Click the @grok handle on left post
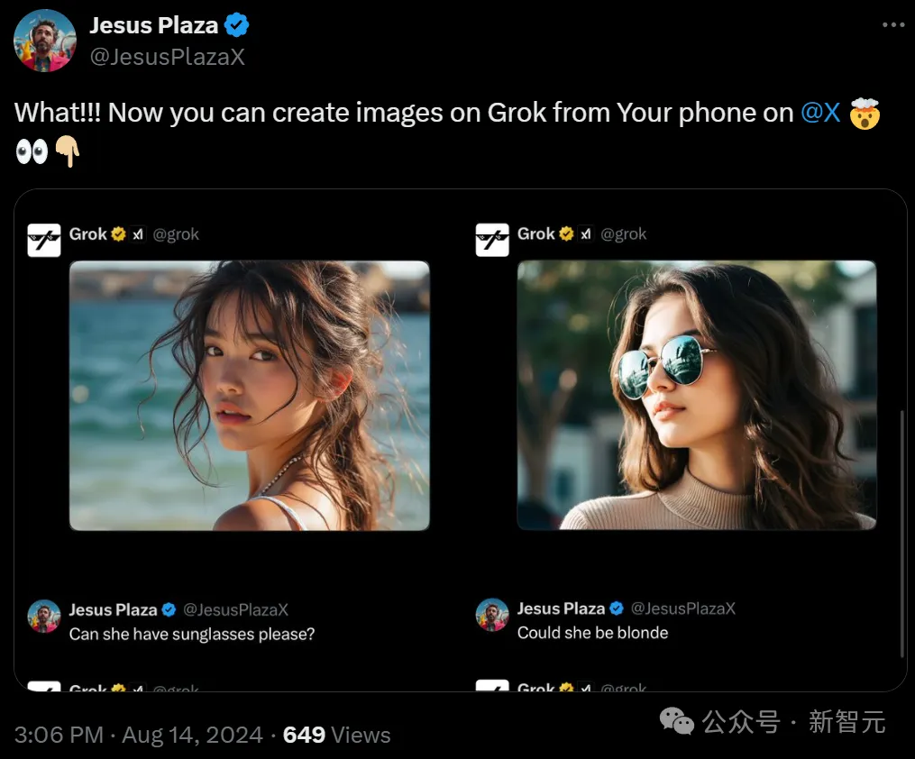Viewport: 915px width, 759px height. 176,234
